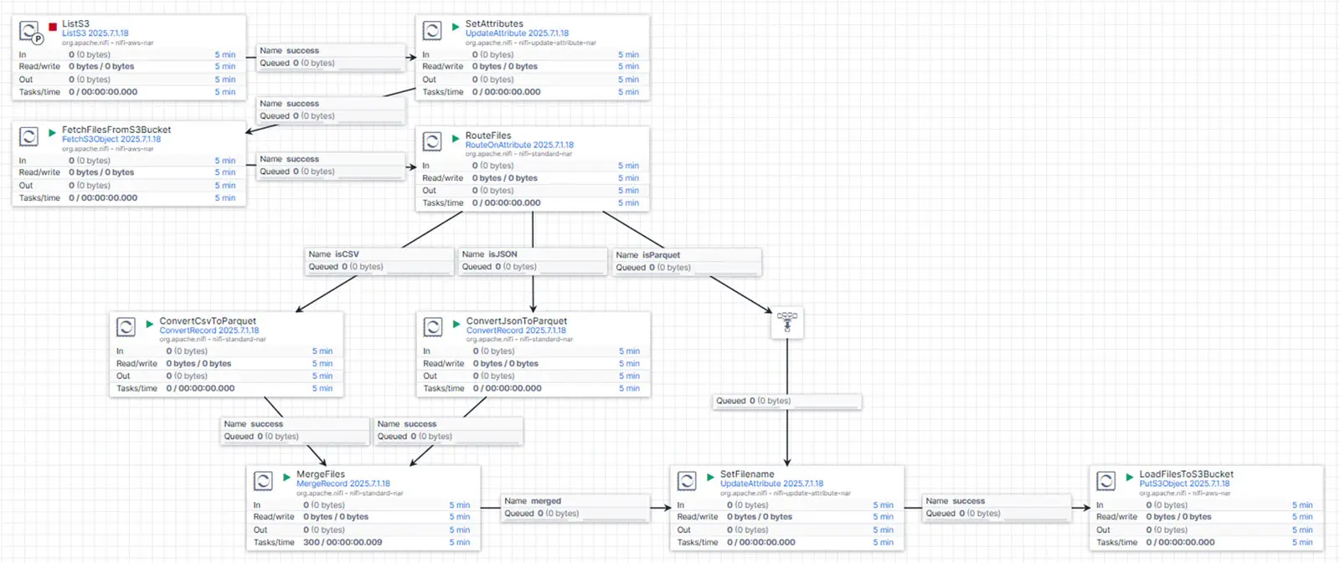Click the ListS3 processor icon
The image size is (1340, 563).
29,32
